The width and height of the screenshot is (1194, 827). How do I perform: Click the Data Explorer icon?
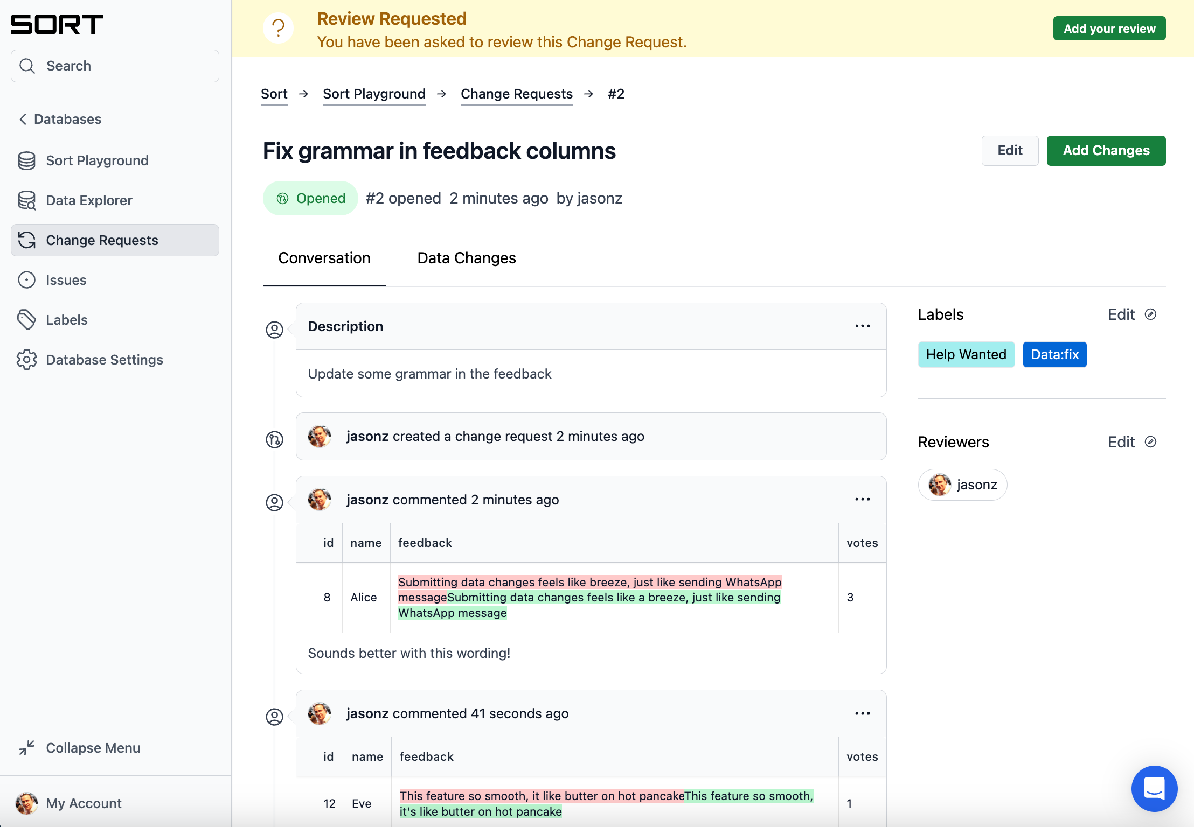coord(26,200)
